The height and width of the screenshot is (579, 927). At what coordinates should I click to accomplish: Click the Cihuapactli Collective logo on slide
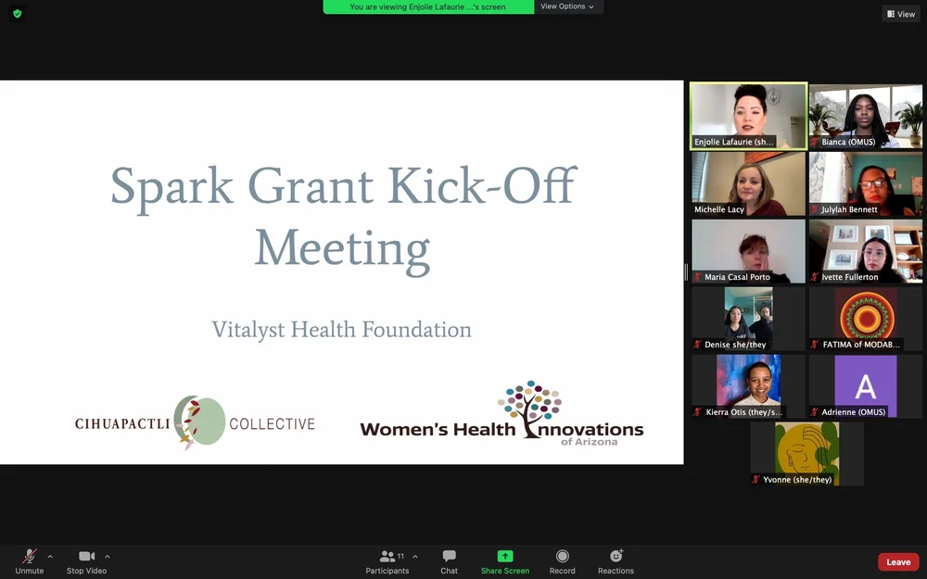[195, 422]
